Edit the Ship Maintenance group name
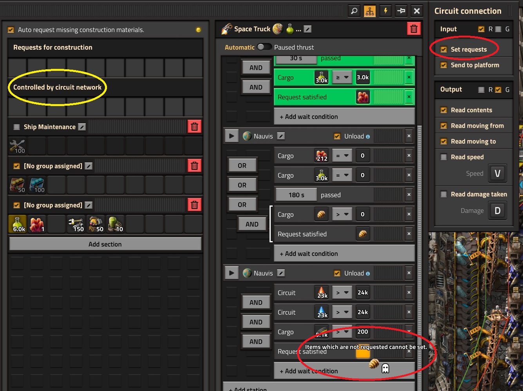Viewport: 523px width, 391px height. (82, 127)
